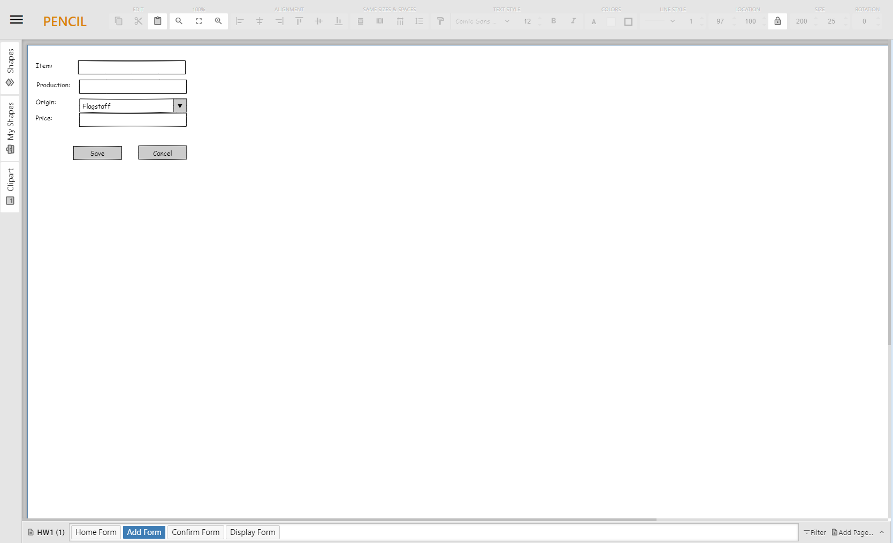
Task: Select the Item text field
Action: (132, 67)
